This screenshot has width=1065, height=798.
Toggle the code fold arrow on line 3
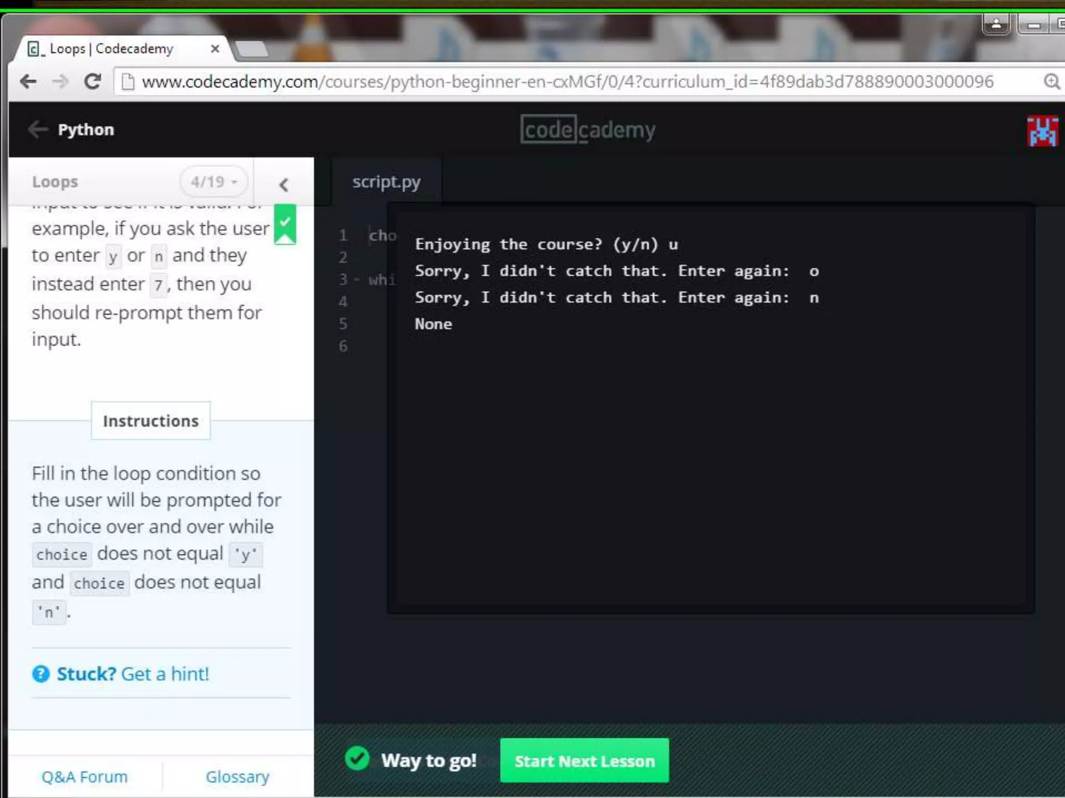point(357,280)
